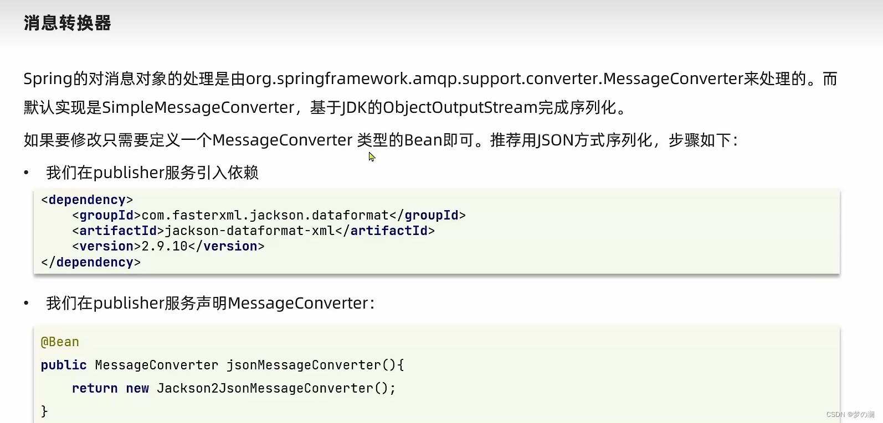Click the version number 2.9.10
Screen dimensions: 883x423
tap(165, 246)
